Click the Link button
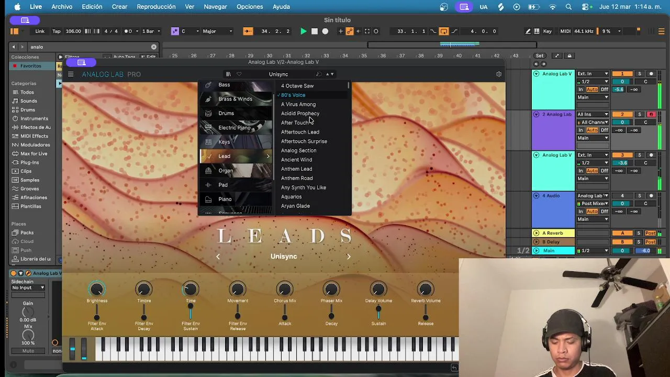This screenshot has height=377, width=670. 40,31
